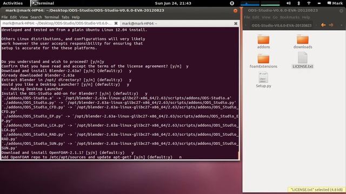Click the '-- Making Desktop Launcher' line
Viewport: 346px width, 194px height.
point(33,89)
